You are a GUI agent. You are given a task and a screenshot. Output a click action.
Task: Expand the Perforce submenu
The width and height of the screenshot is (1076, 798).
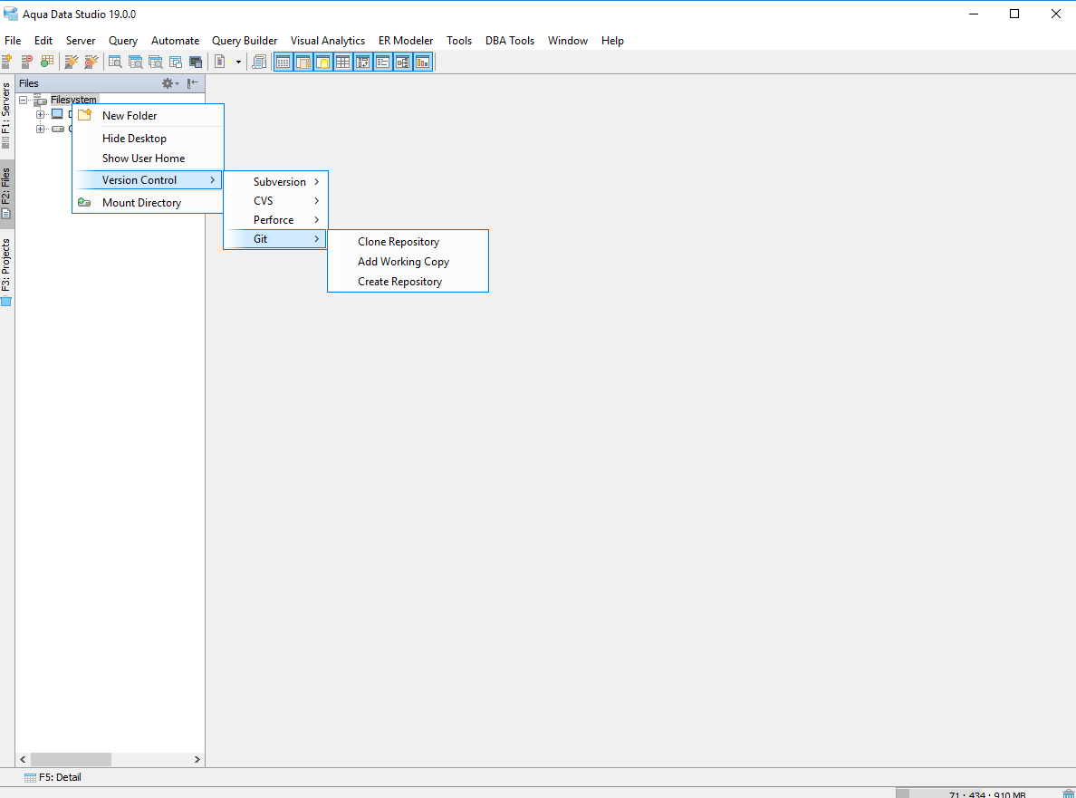275,219
